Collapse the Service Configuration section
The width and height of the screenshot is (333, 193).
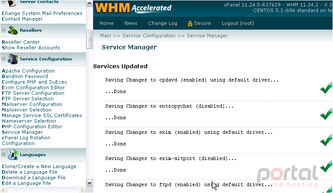click(3, 59)
